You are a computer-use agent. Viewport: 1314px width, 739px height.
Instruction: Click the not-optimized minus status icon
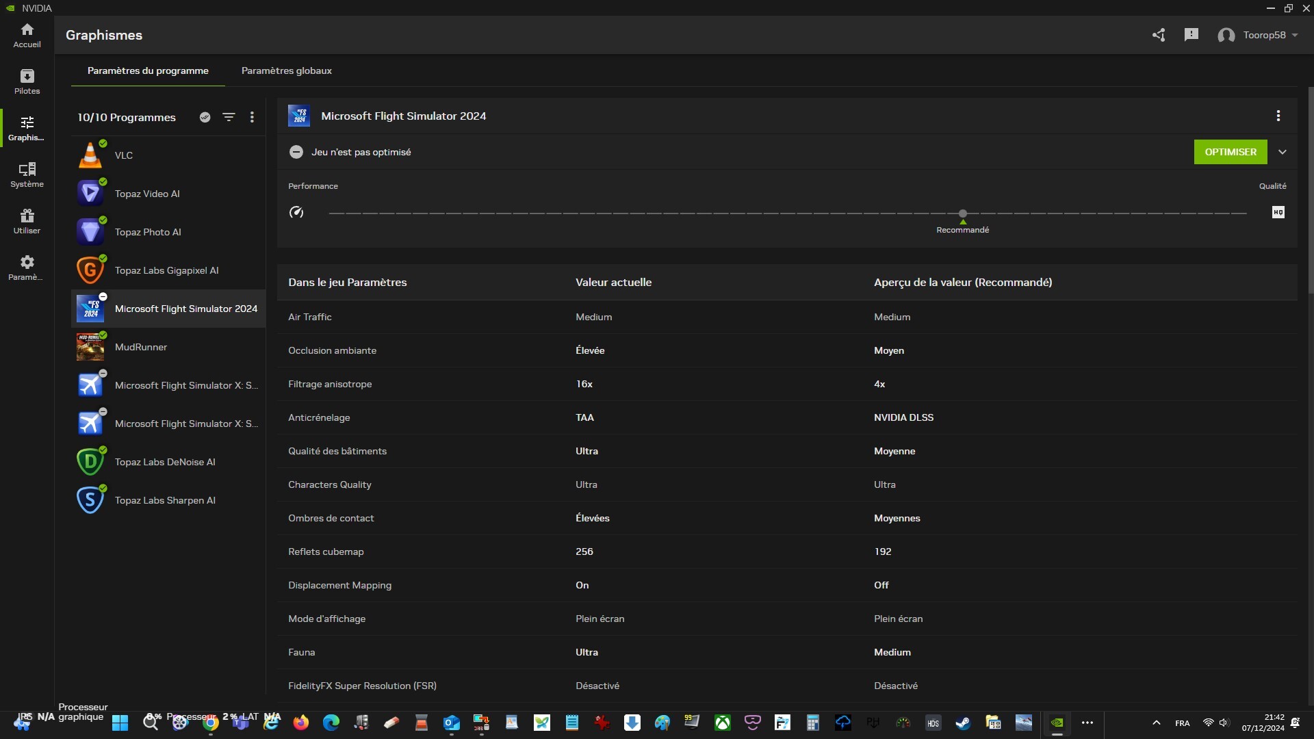(296, 152)
